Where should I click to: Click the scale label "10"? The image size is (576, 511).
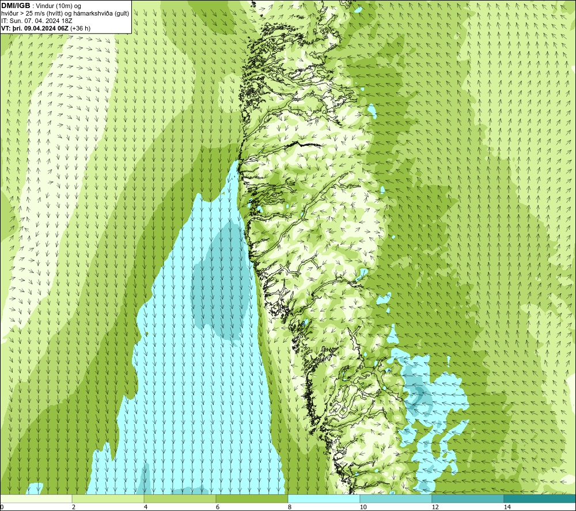coord(363,507)
